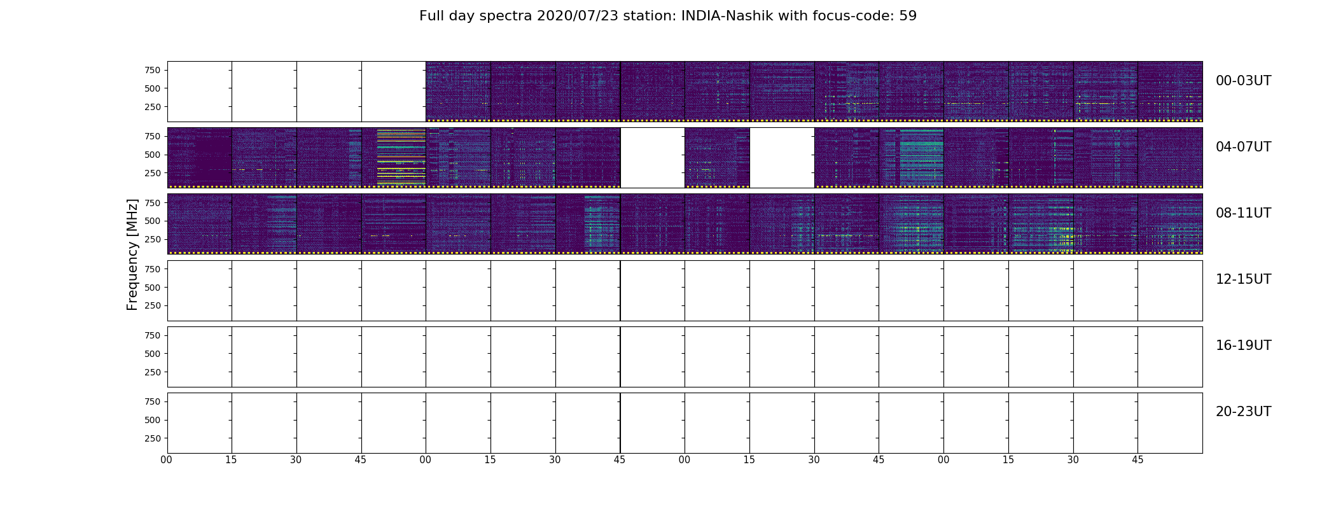Image resolution: width=1336 pixels, height=509 pixels.
Task: Click the 500 tick label in 00-03UT row
Action: 153,88
